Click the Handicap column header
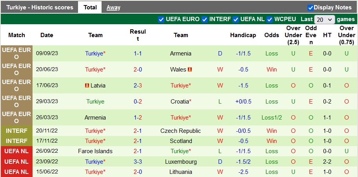The height and width of the screenshot is (177, 358). pos(243,35)
